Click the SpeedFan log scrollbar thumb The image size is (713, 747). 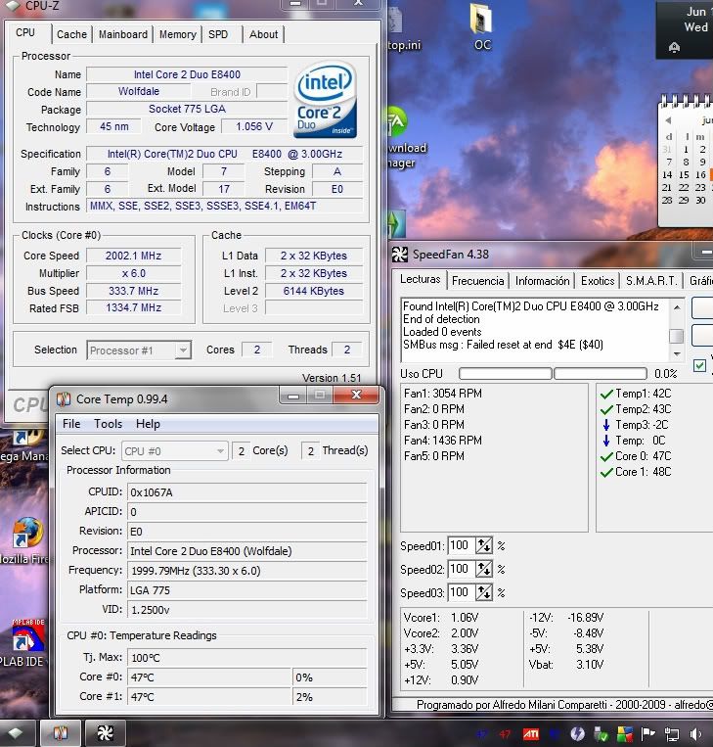coord(677,336)
